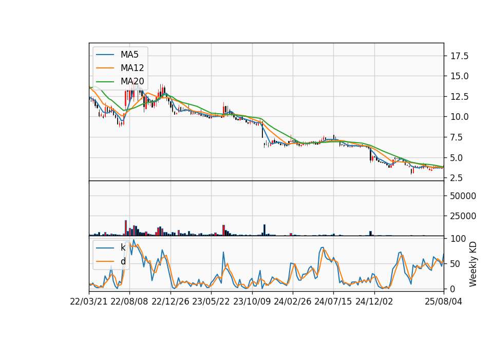Click the tallest red volume bar near 22/08/08
Image resolution: width=493 pixels, height=355 pixels.
126,228
